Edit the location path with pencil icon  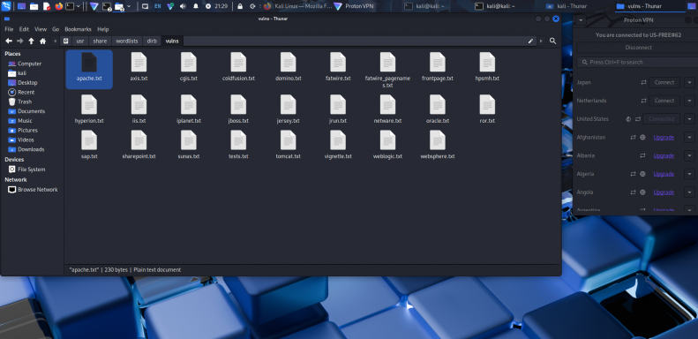click(x=530, y=41)
